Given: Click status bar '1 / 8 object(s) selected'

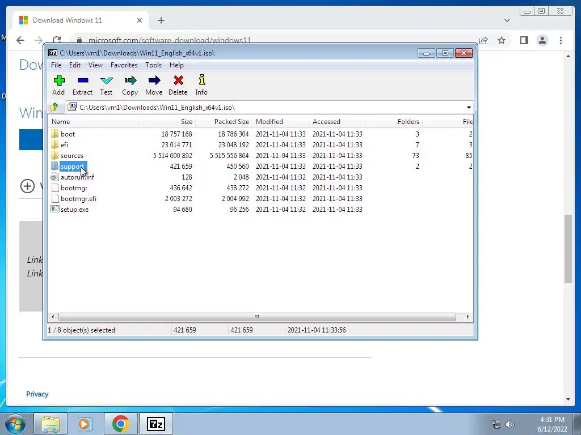Looking at the screenshot, I should point(82,330).
